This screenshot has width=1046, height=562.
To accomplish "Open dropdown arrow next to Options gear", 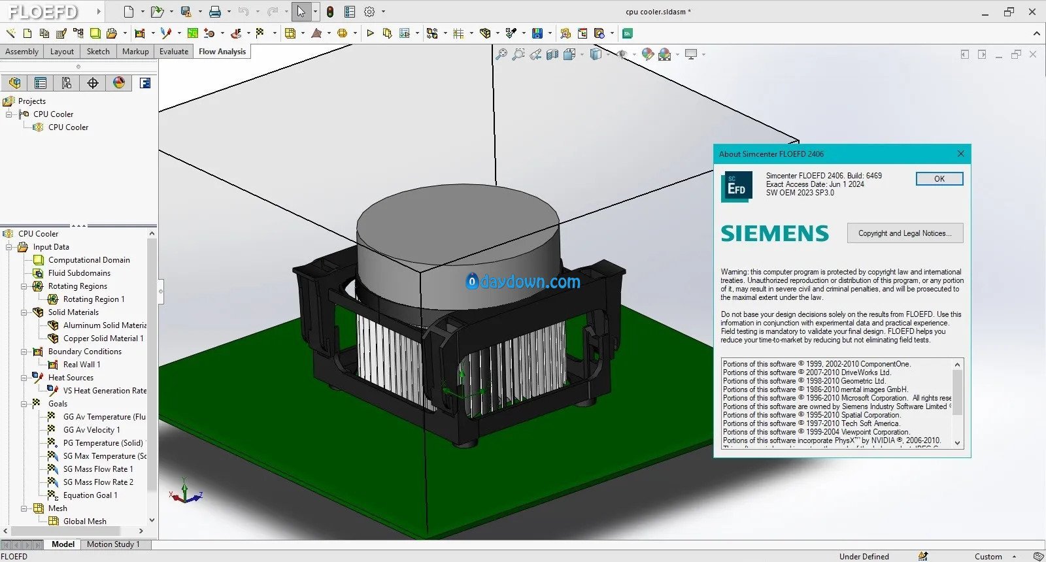I will pos(383,12).
